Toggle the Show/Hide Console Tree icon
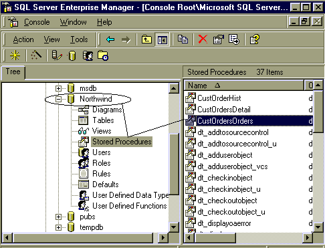Viewport: 325px width, 248px height. (162, 39)
